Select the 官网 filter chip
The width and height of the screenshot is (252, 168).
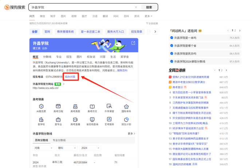click(47, 32)
